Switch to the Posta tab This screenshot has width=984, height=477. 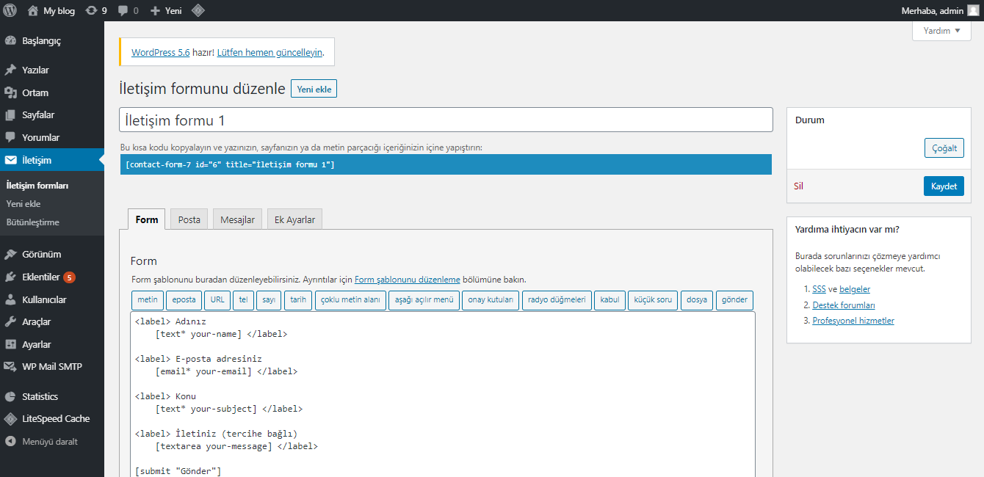[189, 219]
